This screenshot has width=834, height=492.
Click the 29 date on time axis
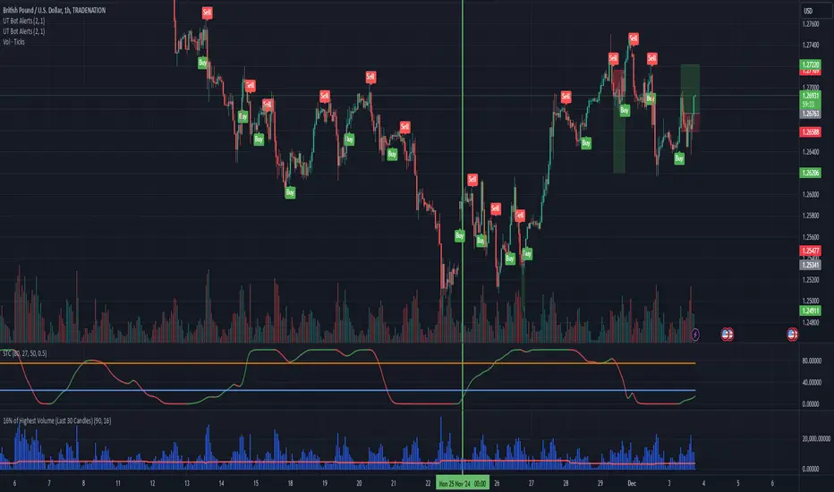pyautogui.click(x=600, y=483)
